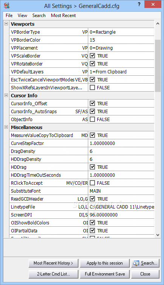The image size is (164, 285).
Task: Click the Close button at bottom
Action: [146, 274]
